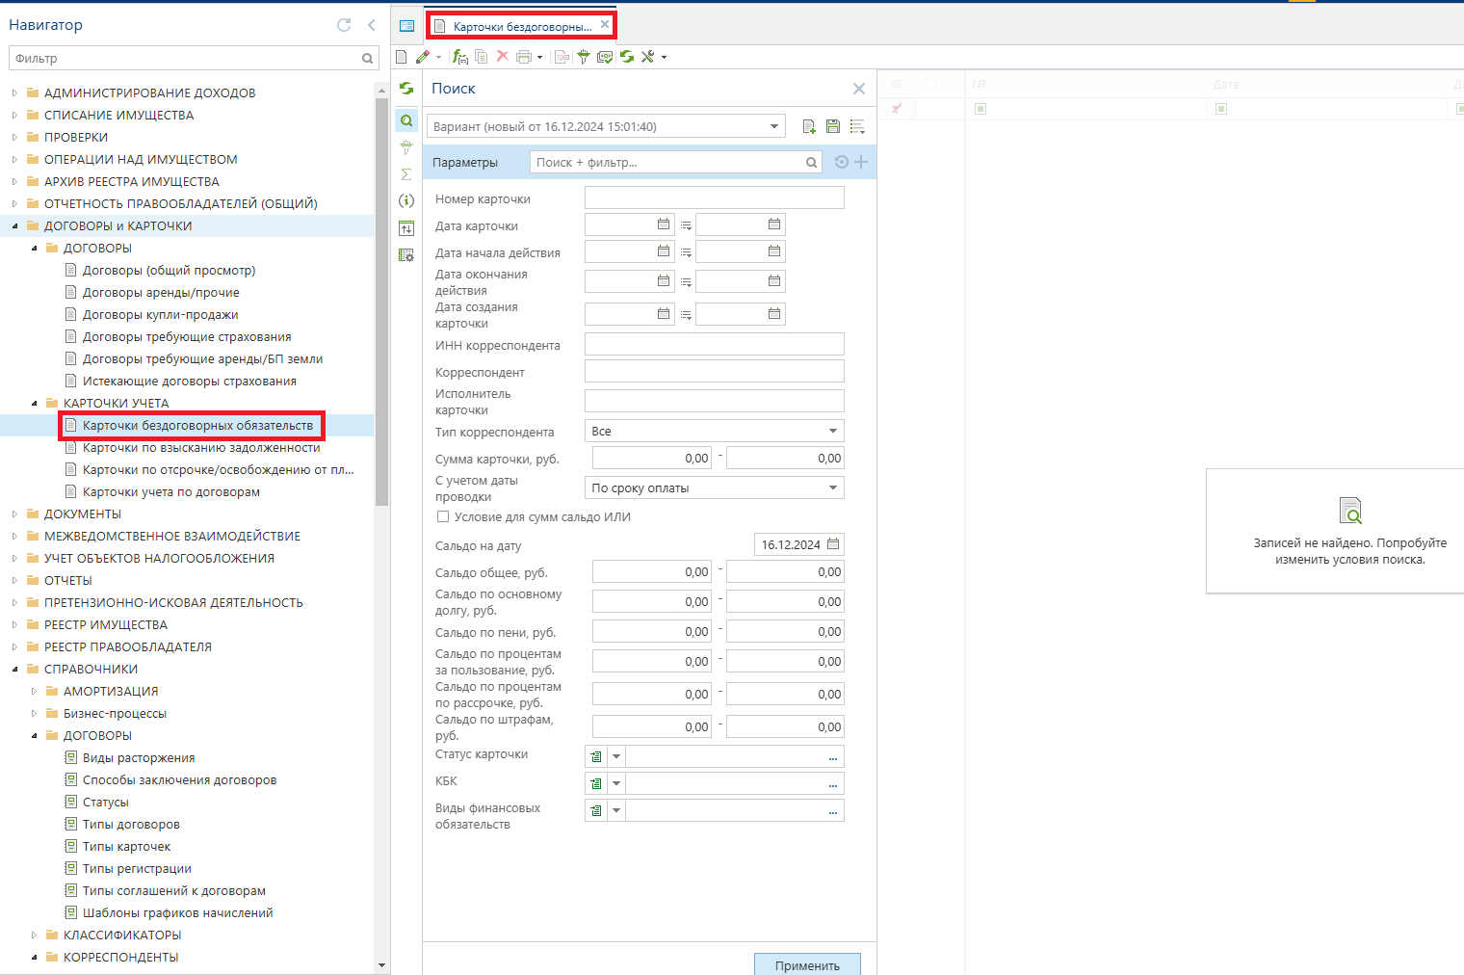Collapse the ДОГОВОРЫ И КАРТОЧКИ folder
Viewport: 1464px width, 975px height.
point(14,225)
